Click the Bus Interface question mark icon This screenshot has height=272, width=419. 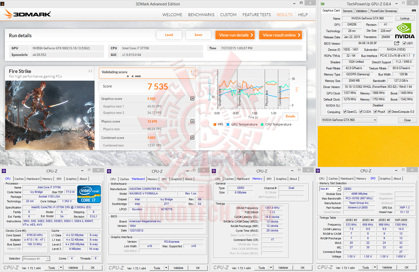[414, 56]
